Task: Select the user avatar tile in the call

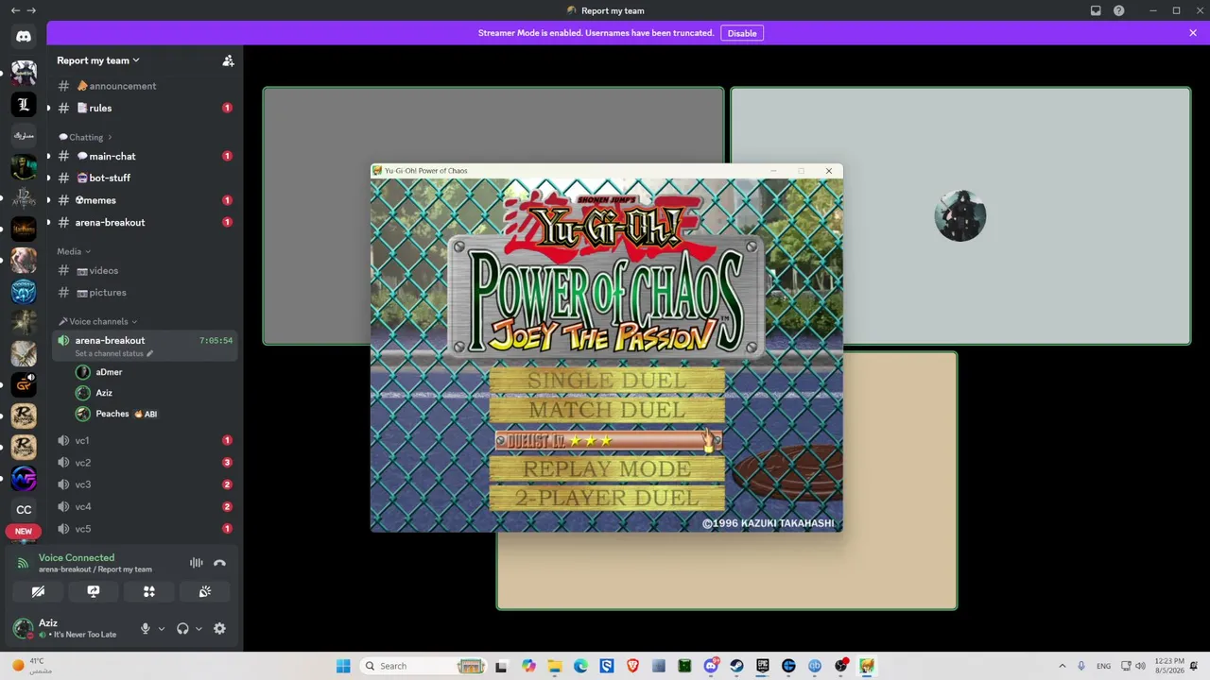Action: 960,216
